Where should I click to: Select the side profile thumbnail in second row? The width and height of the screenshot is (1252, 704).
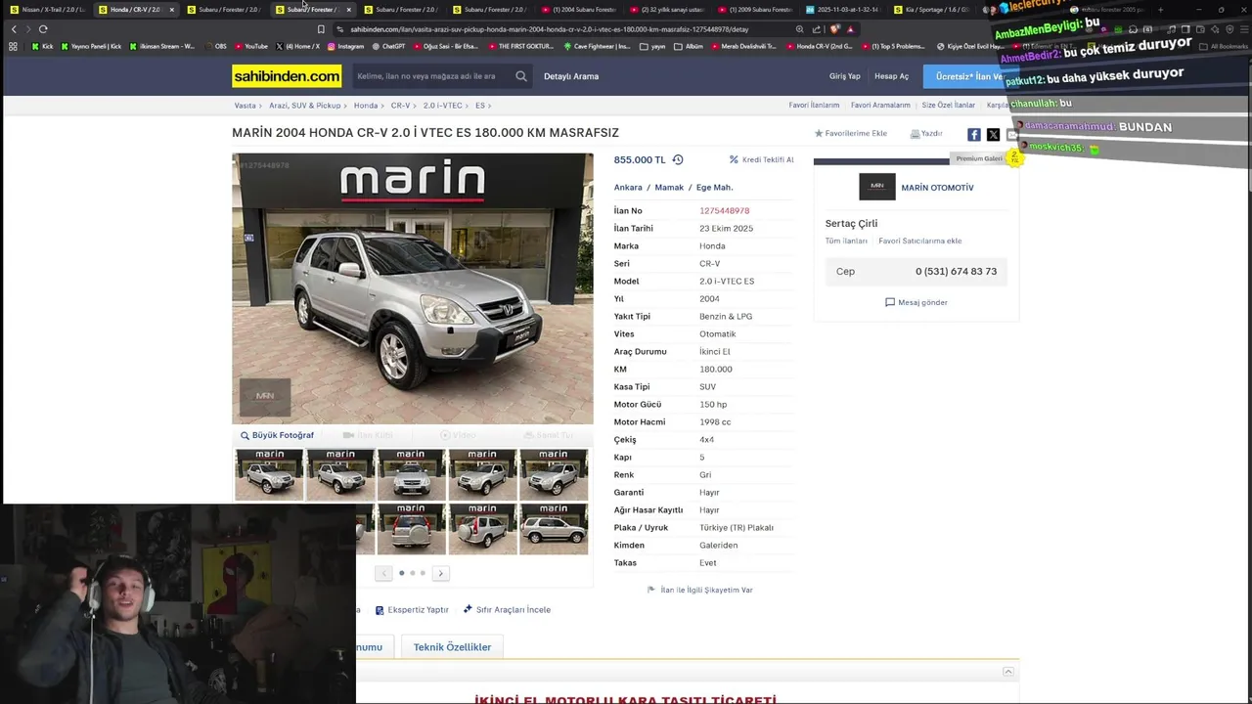pos(554,528)
